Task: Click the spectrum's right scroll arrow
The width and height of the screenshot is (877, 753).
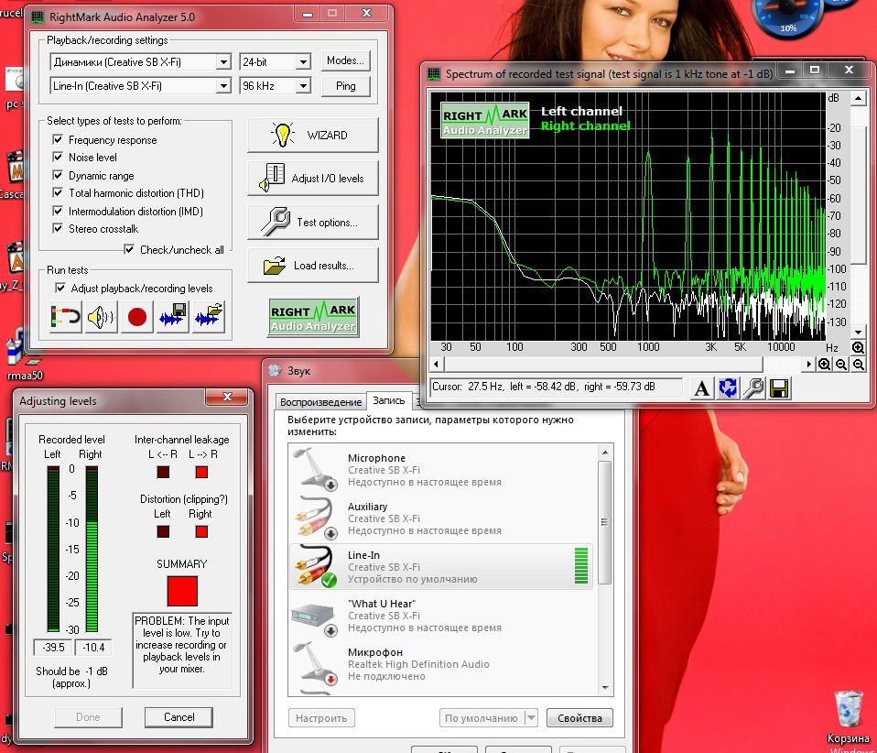Action: tap(808, 365)
